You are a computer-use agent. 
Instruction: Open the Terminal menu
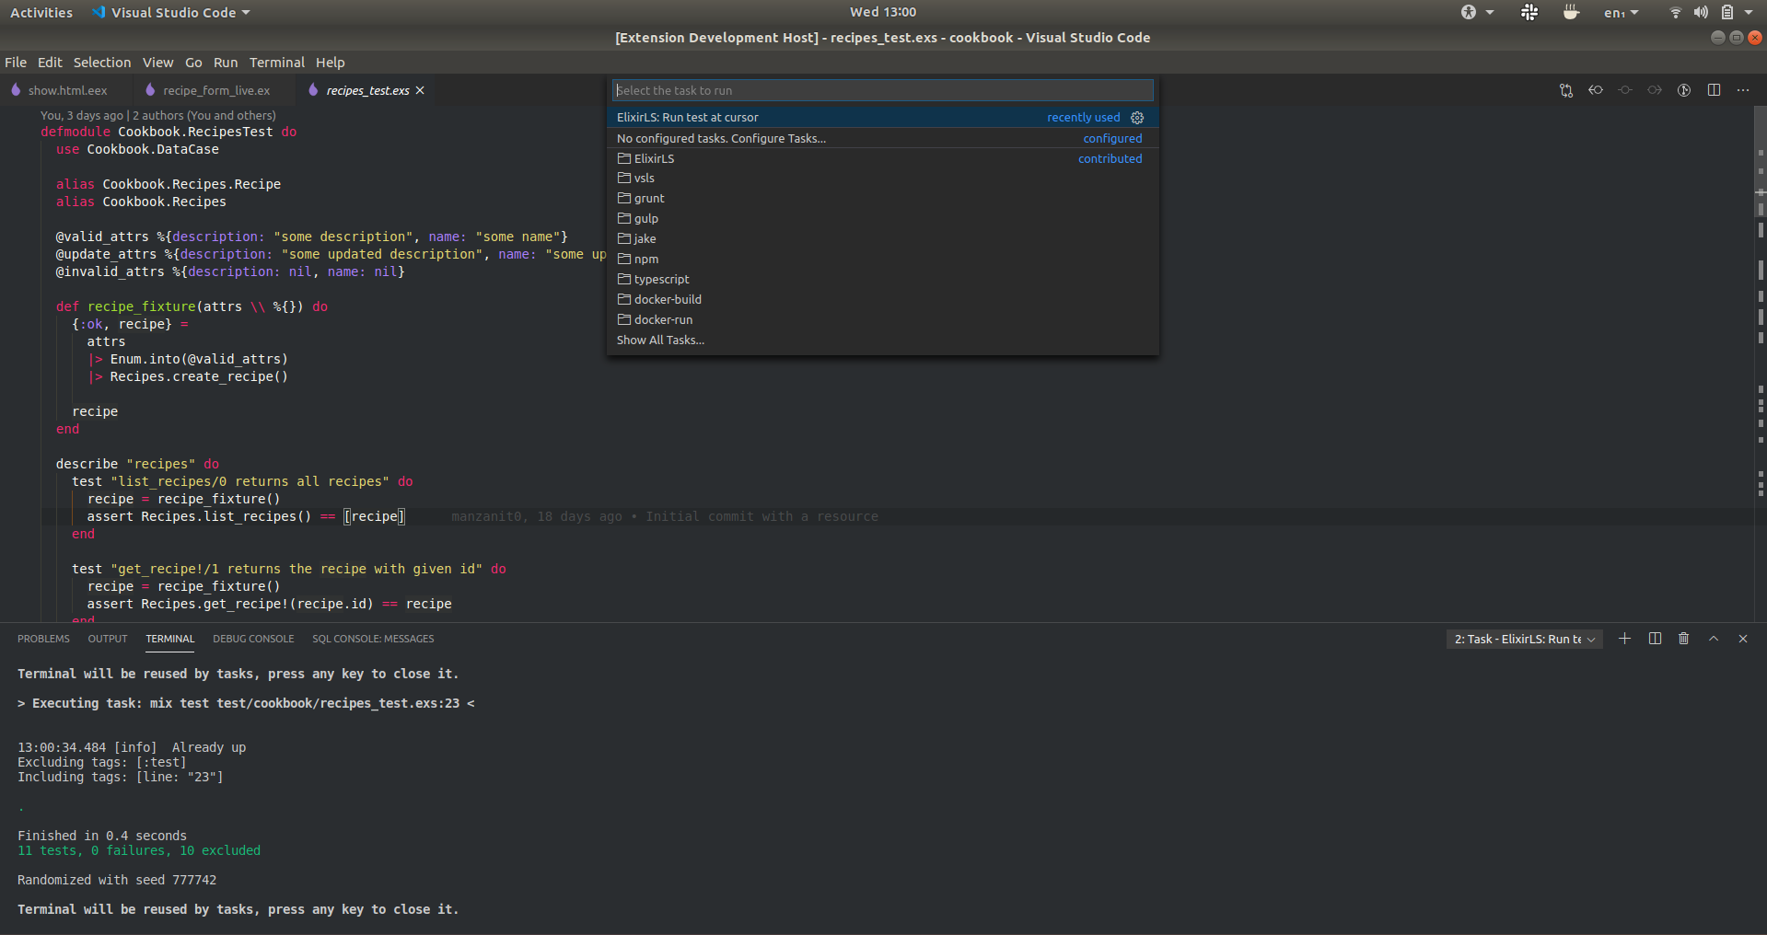pyautogui.click(x=276, y=63)
